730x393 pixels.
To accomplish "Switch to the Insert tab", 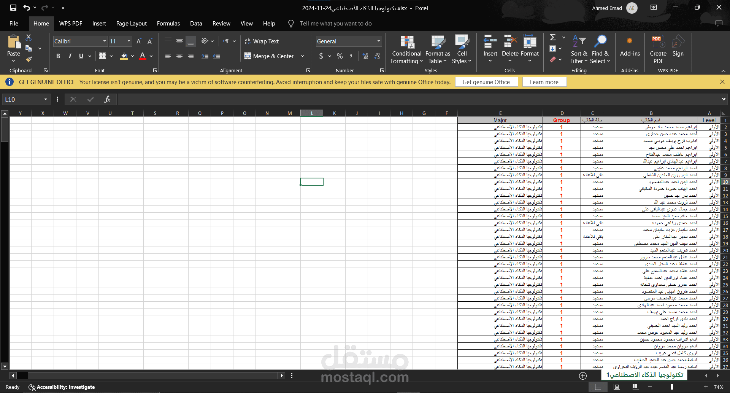I will (x=99, y=24).
